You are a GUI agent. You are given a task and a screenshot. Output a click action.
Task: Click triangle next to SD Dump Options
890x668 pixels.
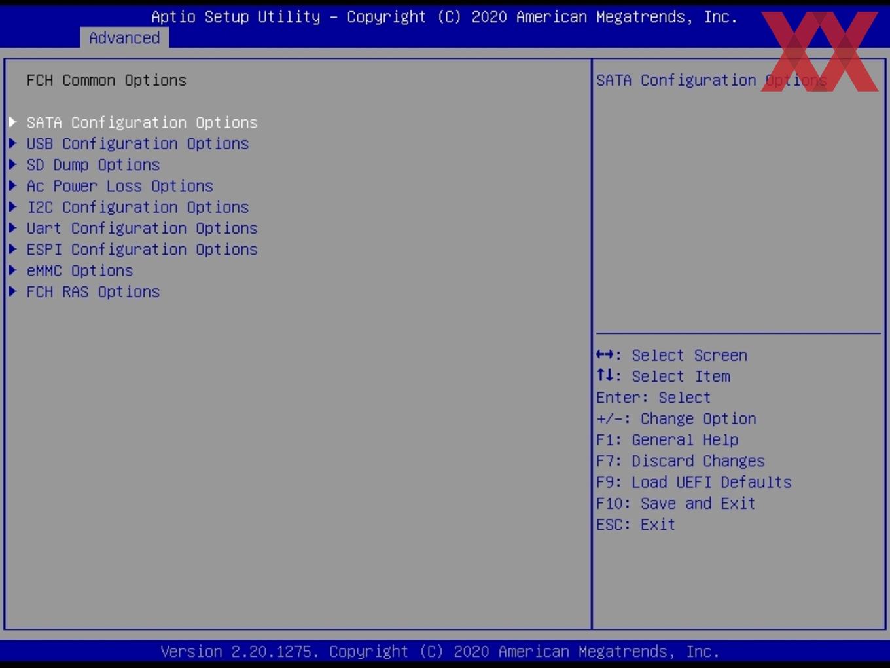12,164
